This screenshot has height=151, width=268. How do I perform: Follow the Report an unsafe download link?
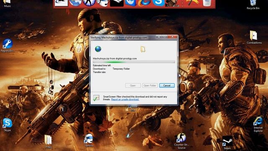tap(125, 99)
